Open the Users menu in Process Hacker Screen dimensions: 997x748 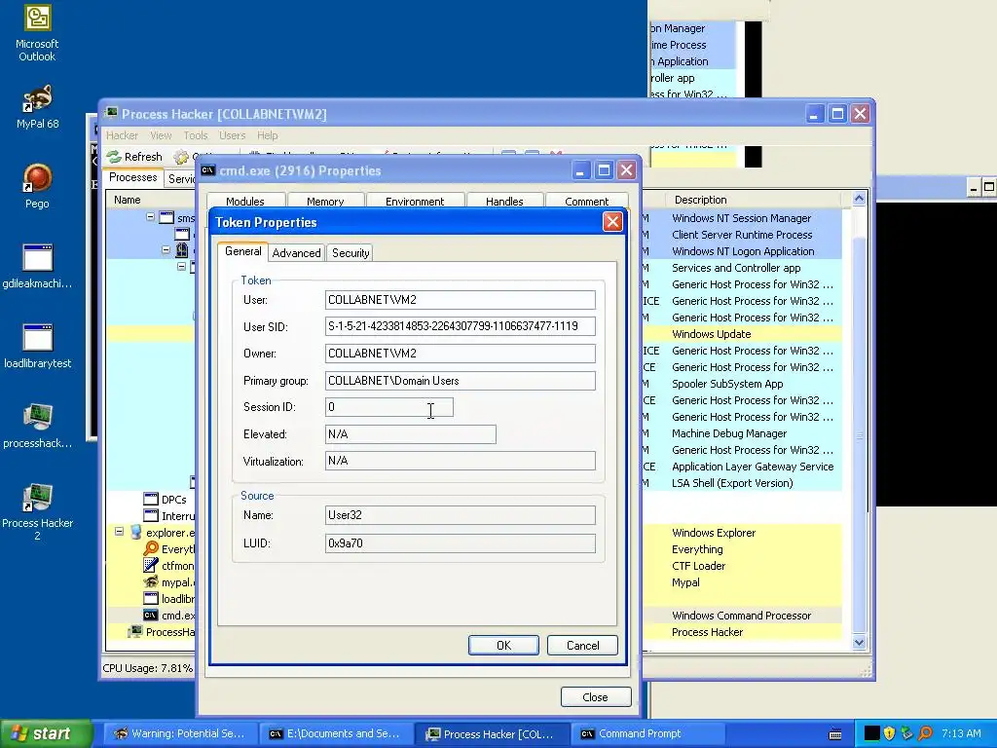click(232, 135)
